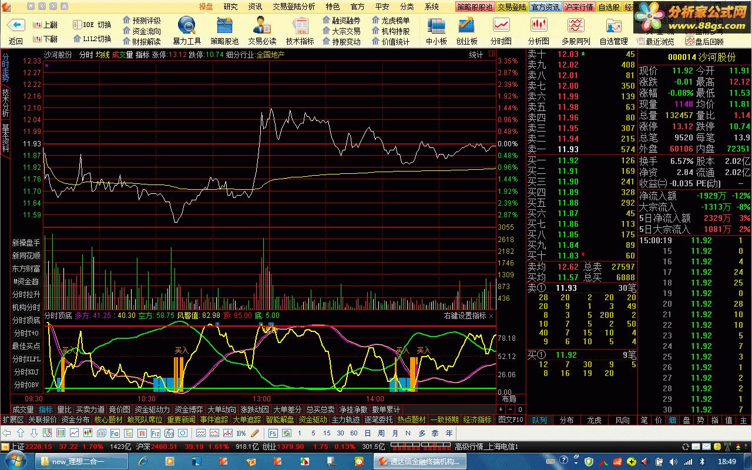
Task: Select the 分时T+0 indicator
Action: pyautogui.click(x=26, y=333)
